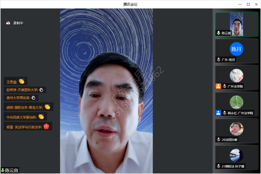Click the muted microphone icon beside 广外-陈月
Image resolution: width=261 pixels, height=174 pixels.
pos(219,59)
